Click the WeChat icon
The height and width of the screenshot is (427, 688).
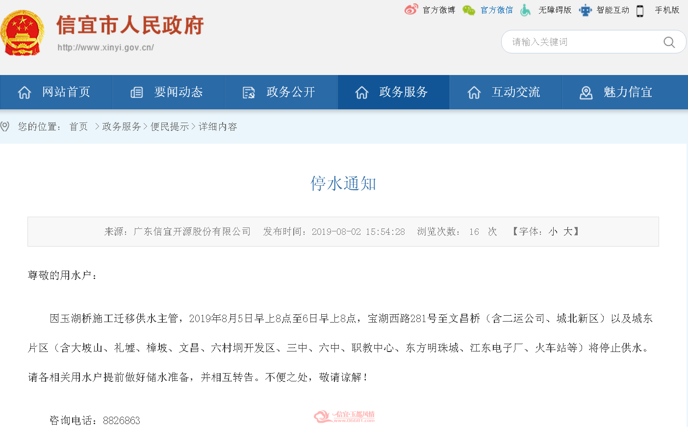(x=469, y=10)
